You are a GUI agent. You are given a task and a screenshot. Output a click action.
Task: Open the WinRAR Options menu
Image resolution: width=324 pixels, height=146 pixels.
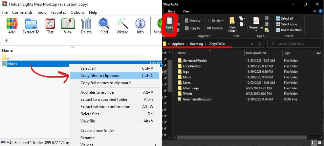(77, 12)
